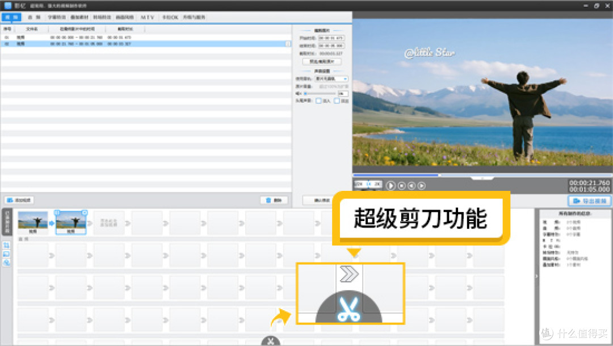This screenshot has height=346, width=613.
Task: Open the 音频 tab
Action: tap(34, 17)
